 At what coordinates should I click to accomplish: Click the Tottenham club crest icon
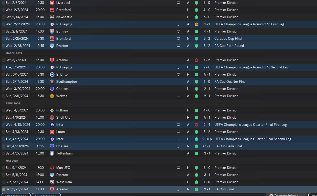[52, 153]
